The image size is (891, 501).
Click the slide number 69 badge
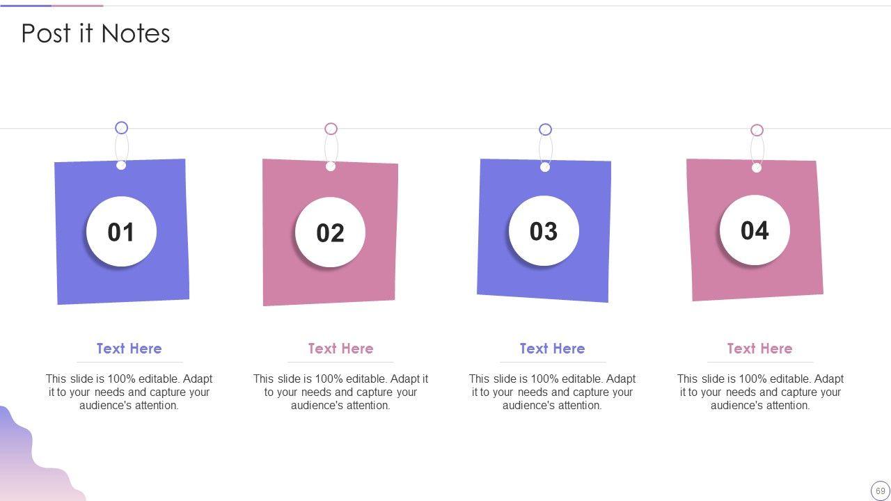click(x=880, y=491)
